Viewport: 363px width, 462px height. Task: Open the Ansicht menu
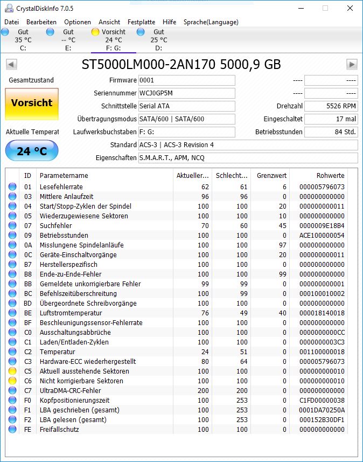coord(109,22)
